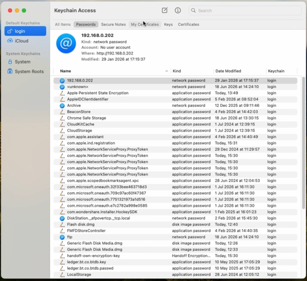Click the Search field
This screenshot has width=307, height=281.
pyautogui.click(x=245, y=10)
